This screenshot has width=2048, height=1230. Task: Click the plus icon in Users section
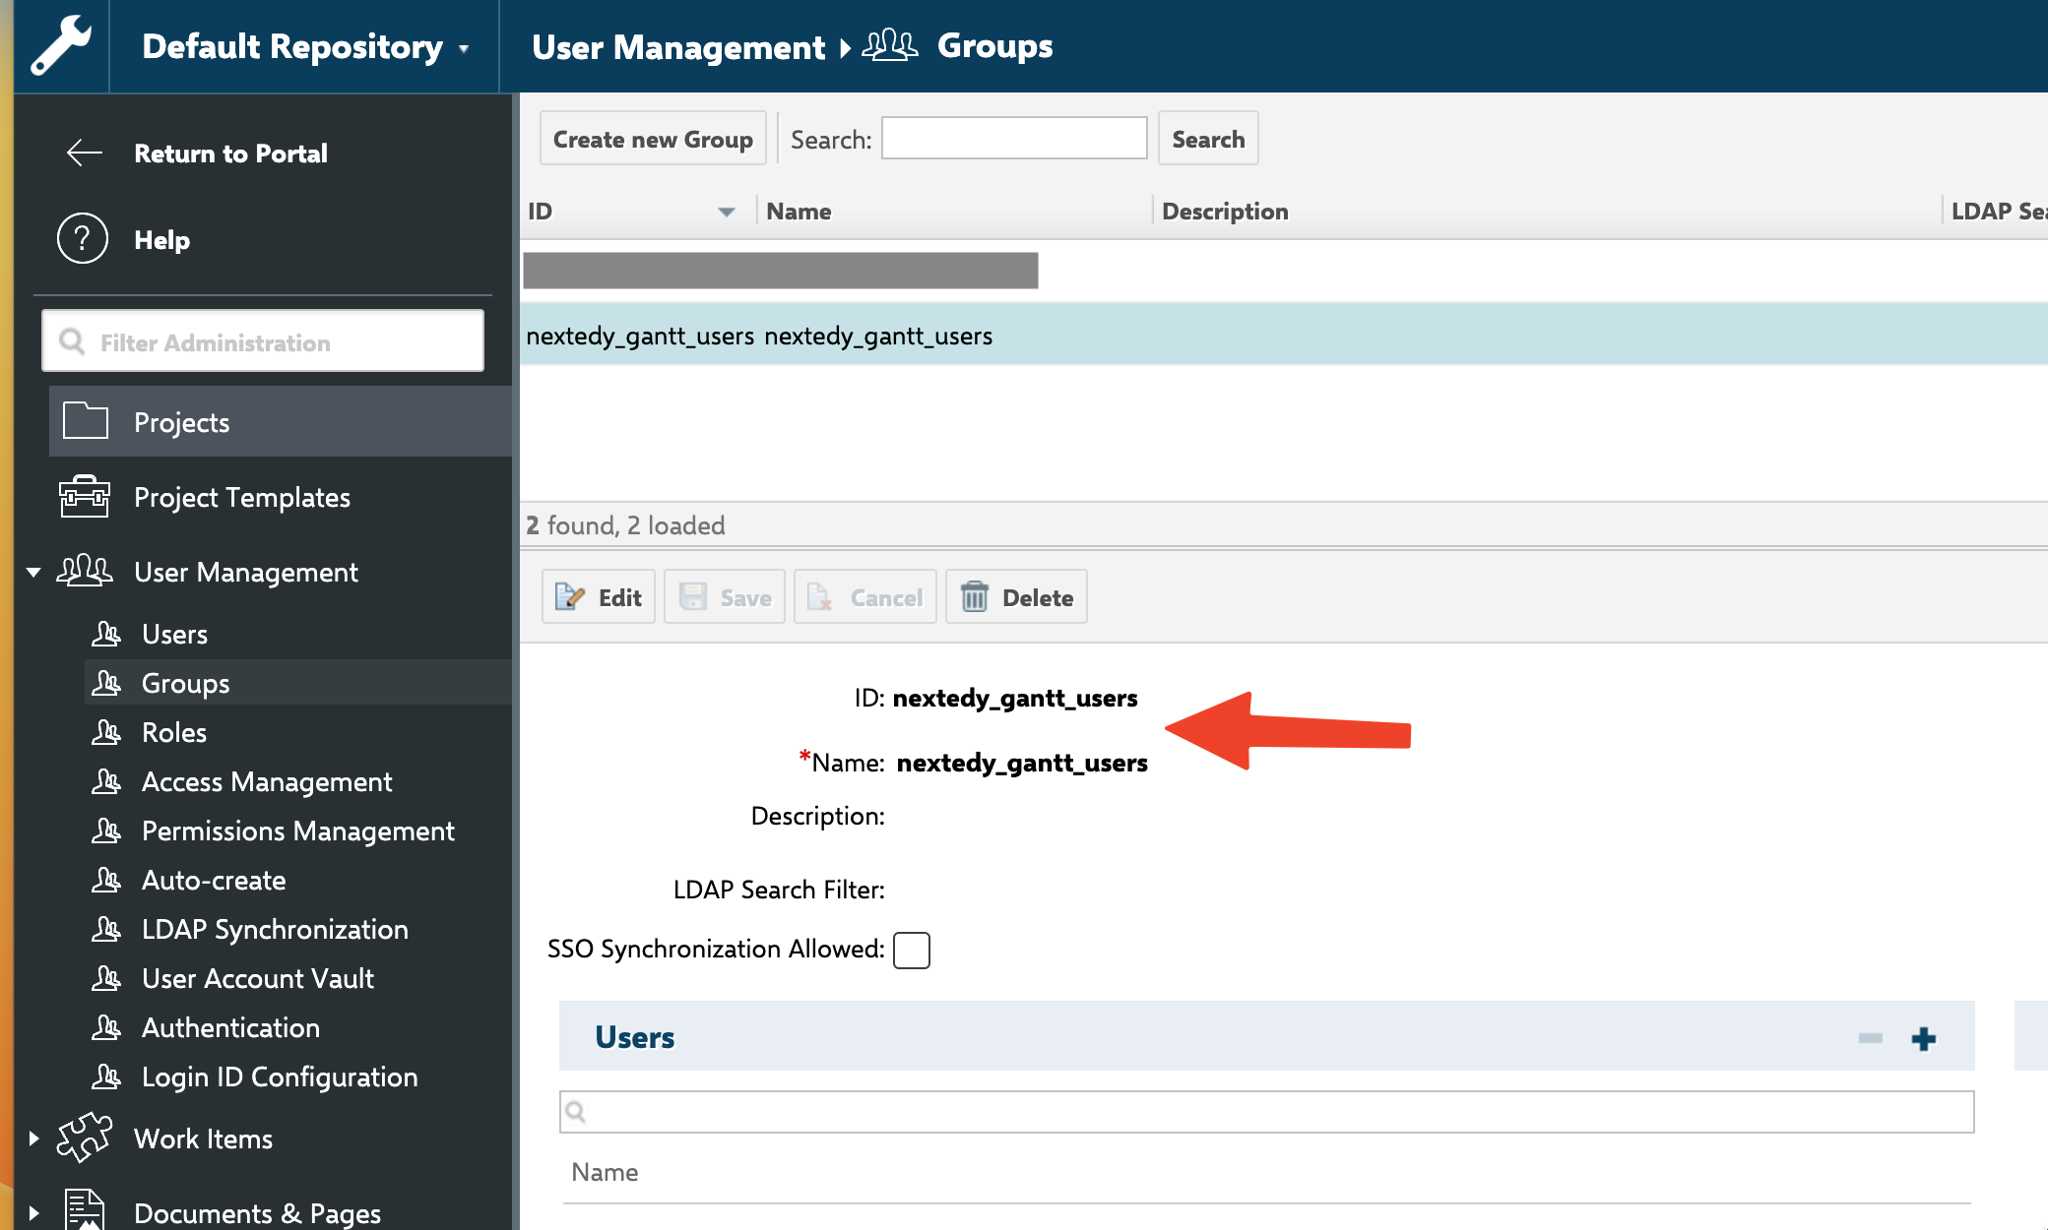(1923, 1038)
